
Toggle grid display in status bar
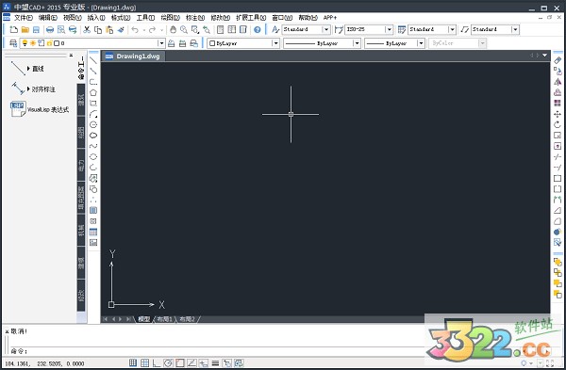[144, 362]
